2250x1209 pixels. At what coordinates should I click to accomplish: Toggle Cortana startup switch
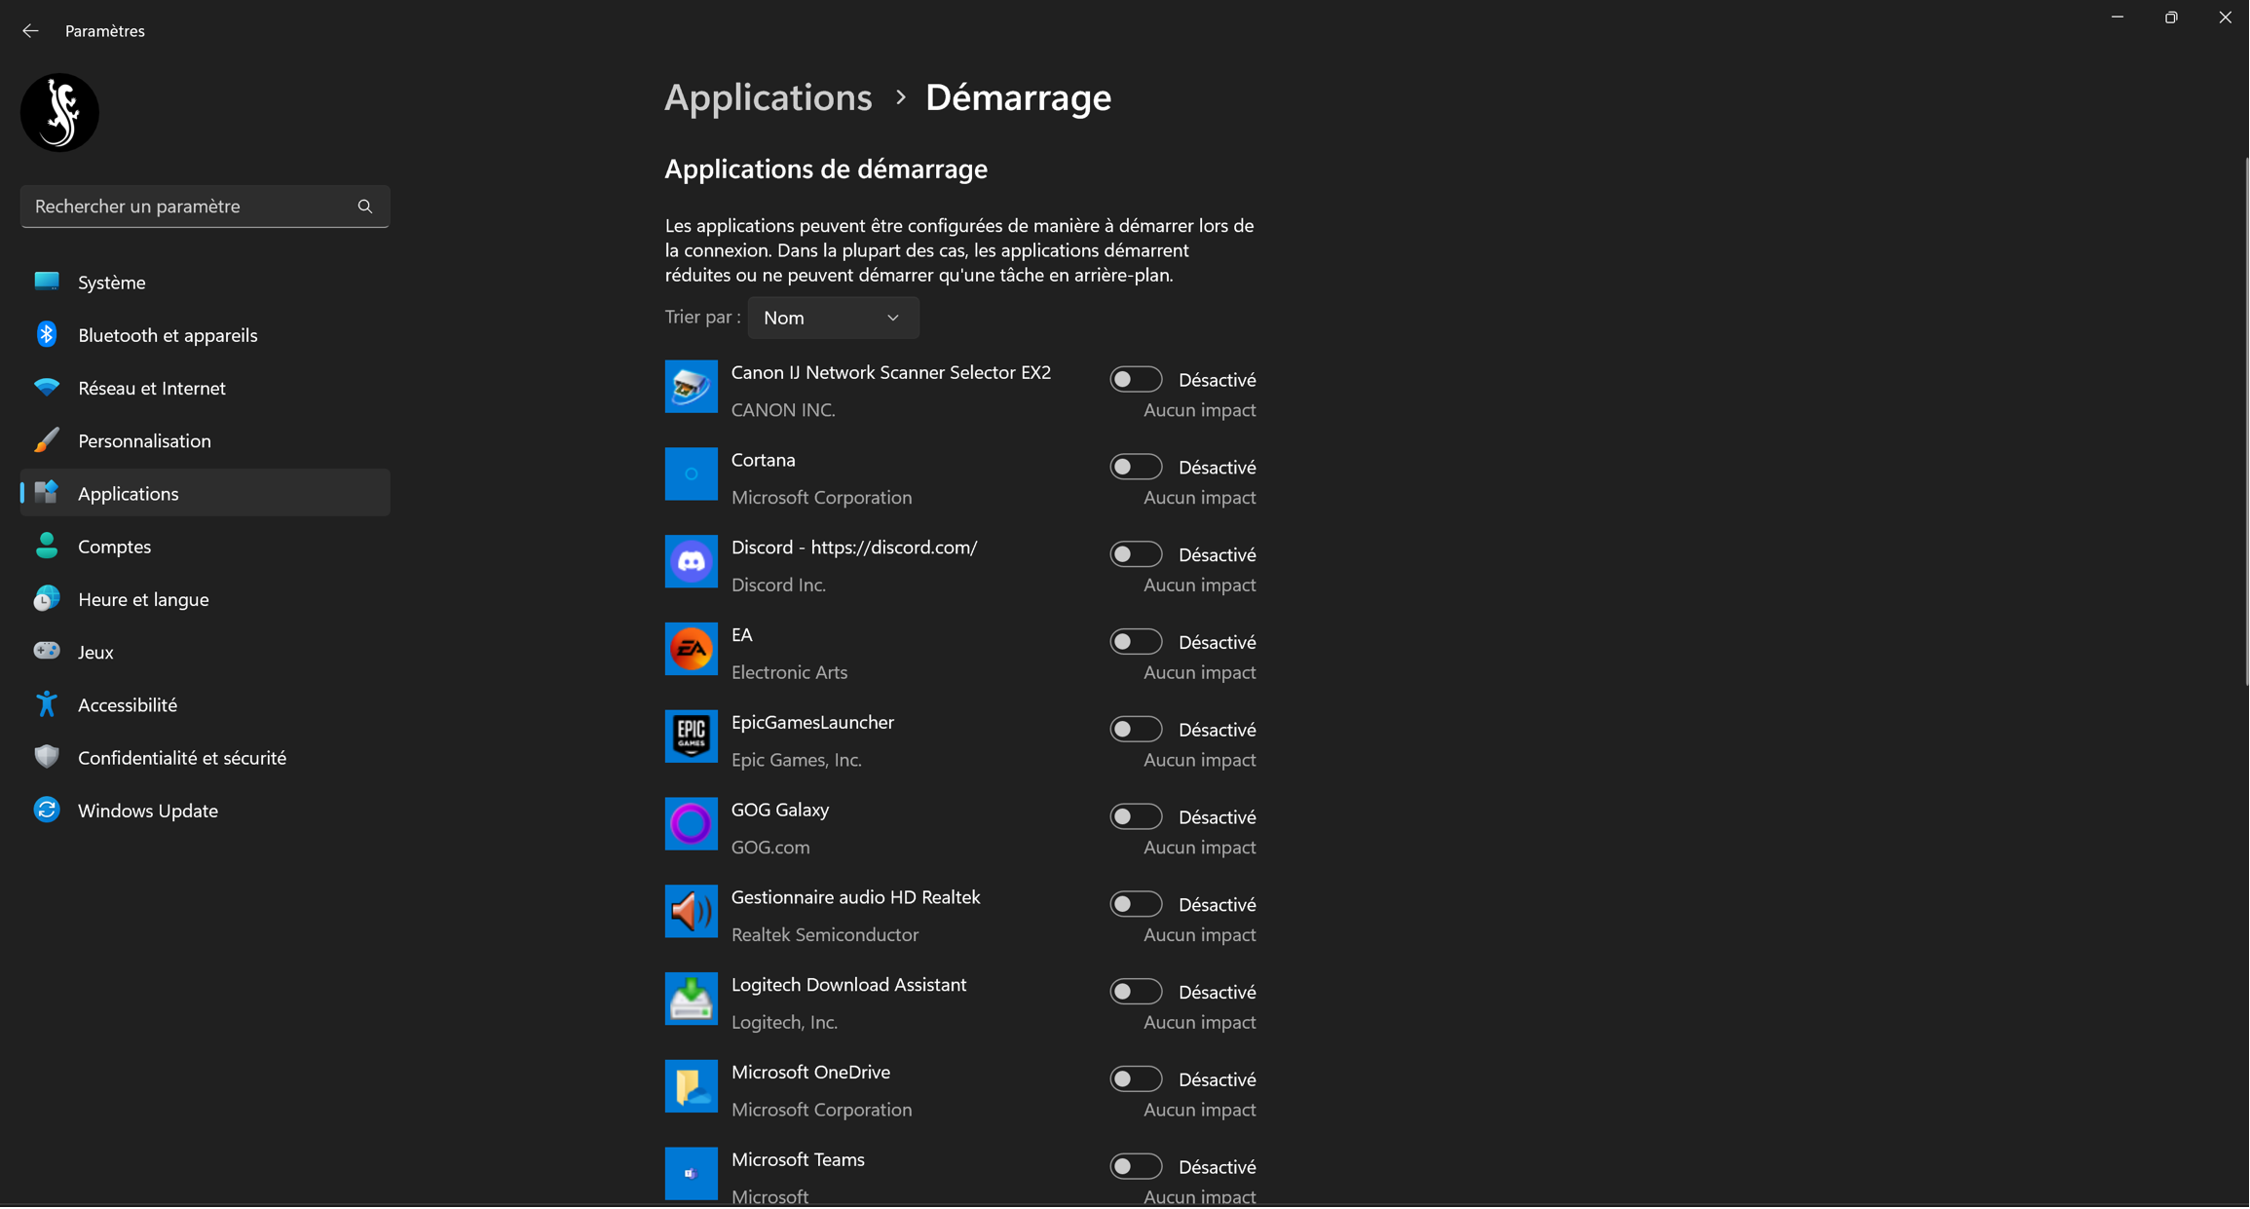click(1136, 468)
